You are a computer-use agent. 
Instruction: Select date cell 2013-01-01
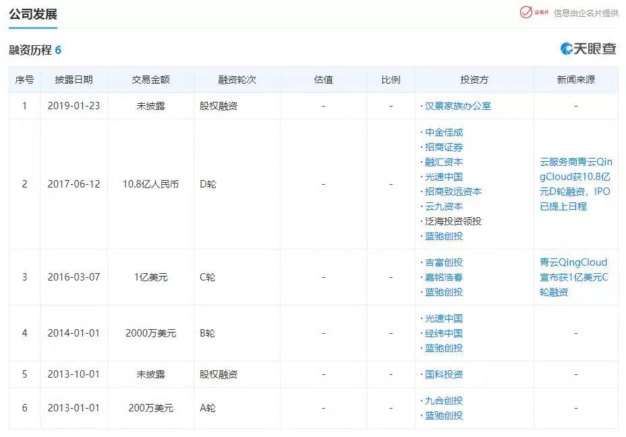[74, 408]
